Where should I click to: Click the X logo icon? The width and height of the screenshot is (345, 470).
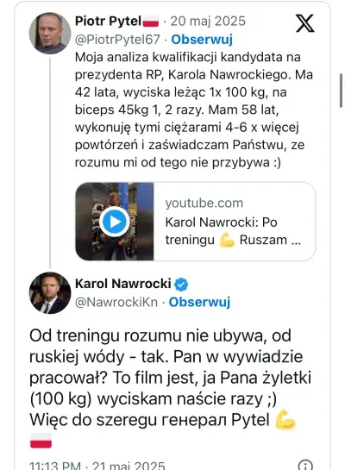(304, 23)
